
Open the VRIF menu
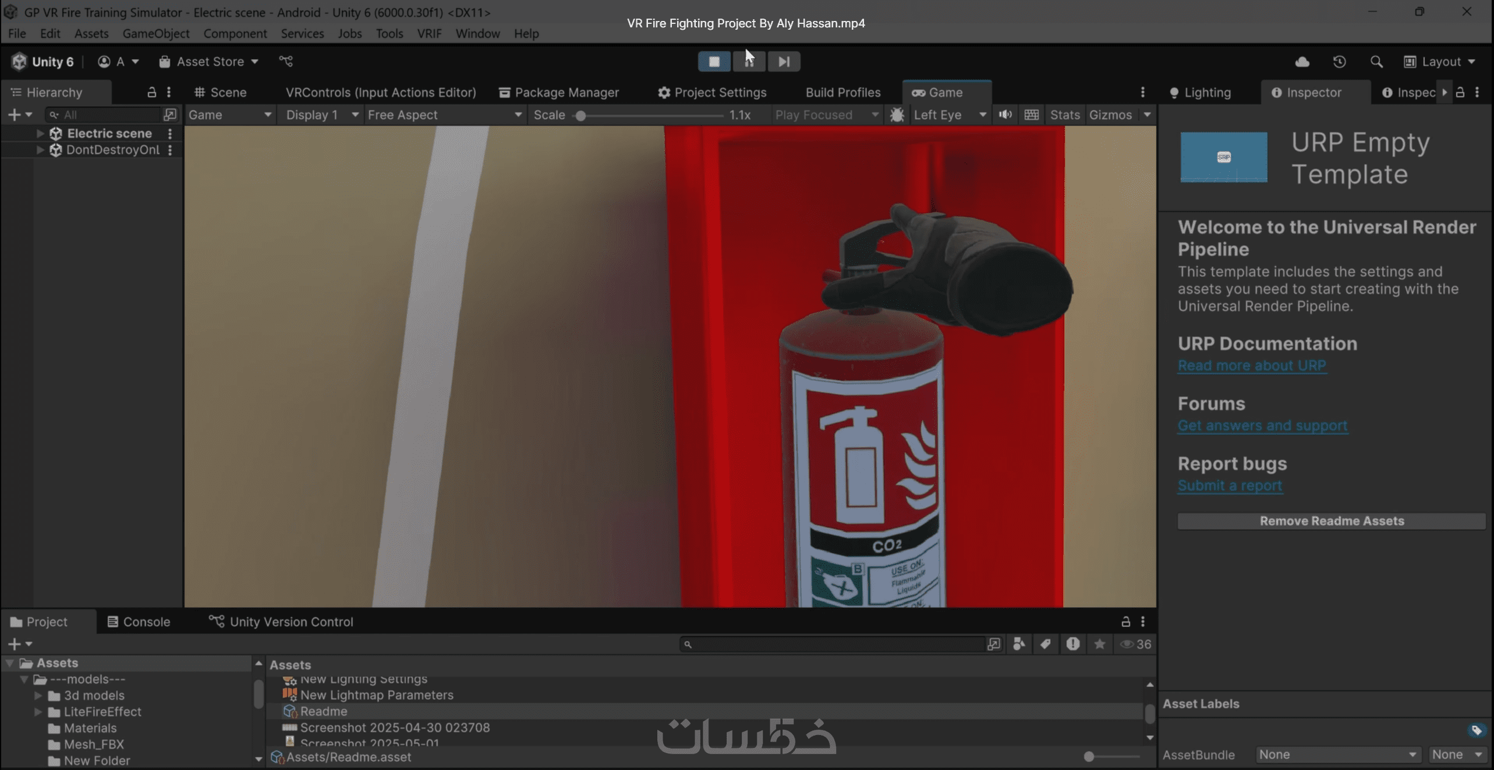tap(429, 34)
